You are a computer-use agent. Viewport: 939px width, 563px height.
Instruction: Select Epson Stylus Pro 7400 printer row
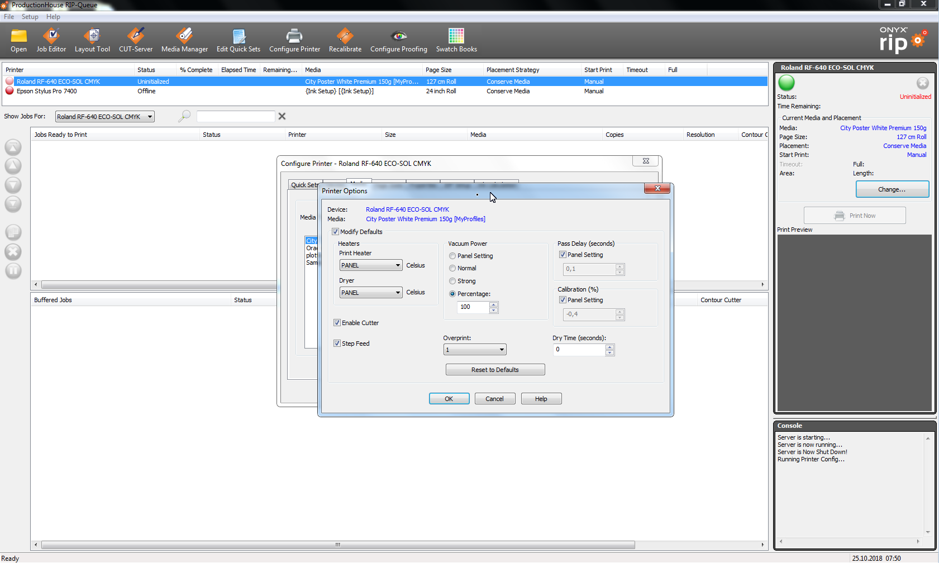pyautogui.click(x=385, y=91)
